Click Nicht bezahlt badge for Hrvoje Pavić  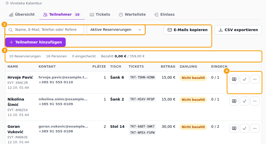click(x=193, y=78)
